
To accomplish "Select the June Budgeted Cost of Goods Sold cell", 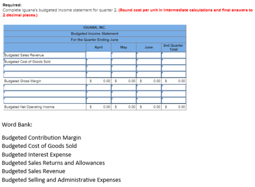I will pos(149,62).
